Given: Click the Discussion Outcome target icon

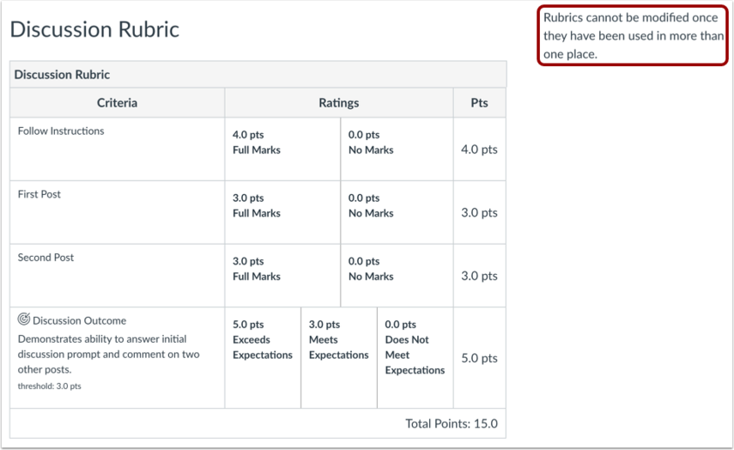Looking at the screenshot, I should pos(23,319).
